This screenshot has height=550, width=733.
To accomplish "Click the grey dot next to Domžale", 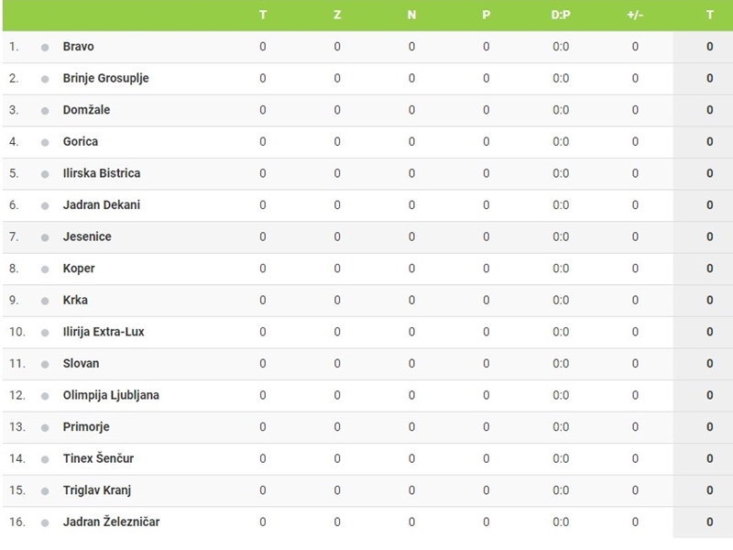I will (x=45, y=111).
